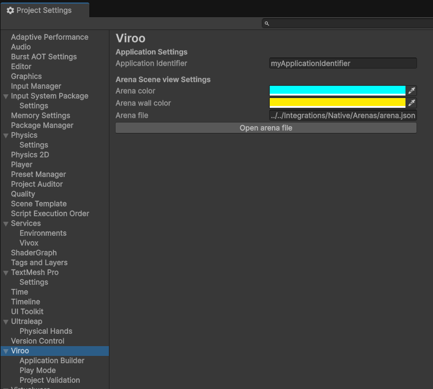The width and height of the screenshot is (433, 389).
Task: Click the Open arena file button
Action: [x=266, y=128]
